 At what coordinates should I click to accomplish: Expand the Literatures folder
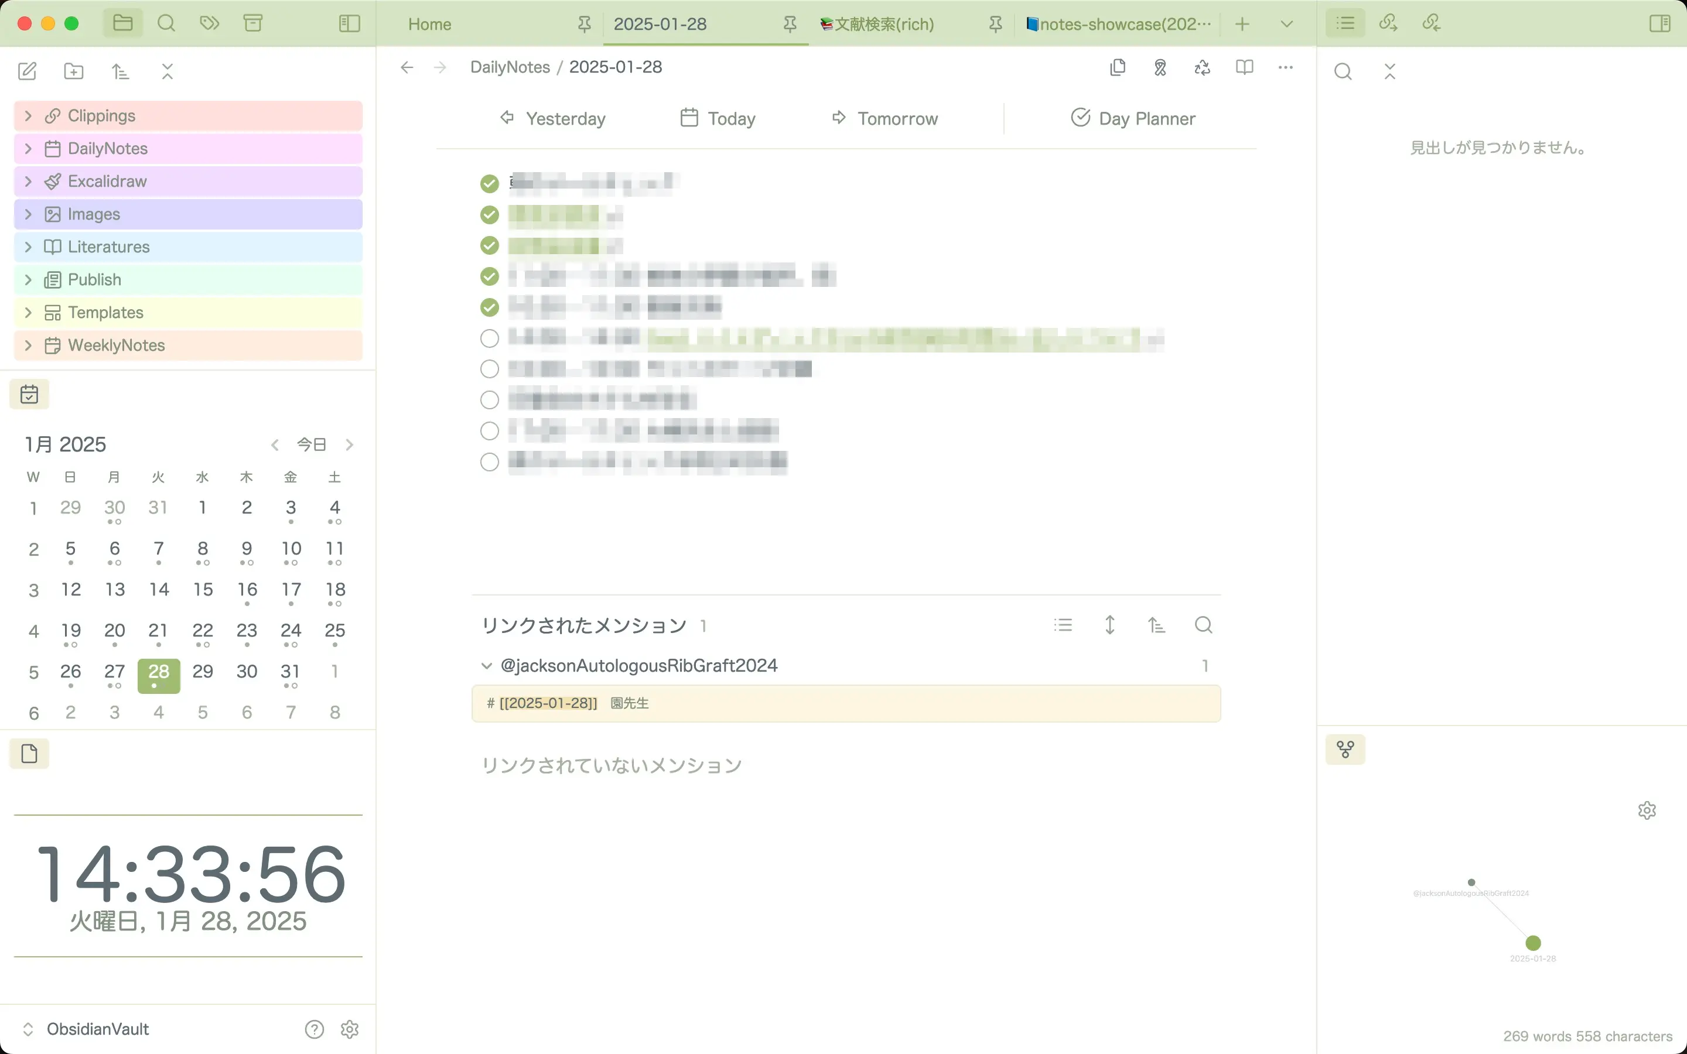tap(109, 247)
